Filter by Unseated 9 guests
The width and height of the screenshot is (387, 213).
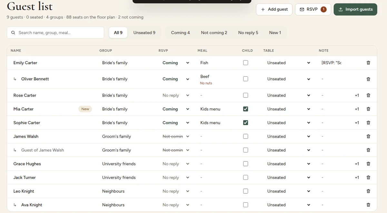pyautogui.click(x=144, y=33)
